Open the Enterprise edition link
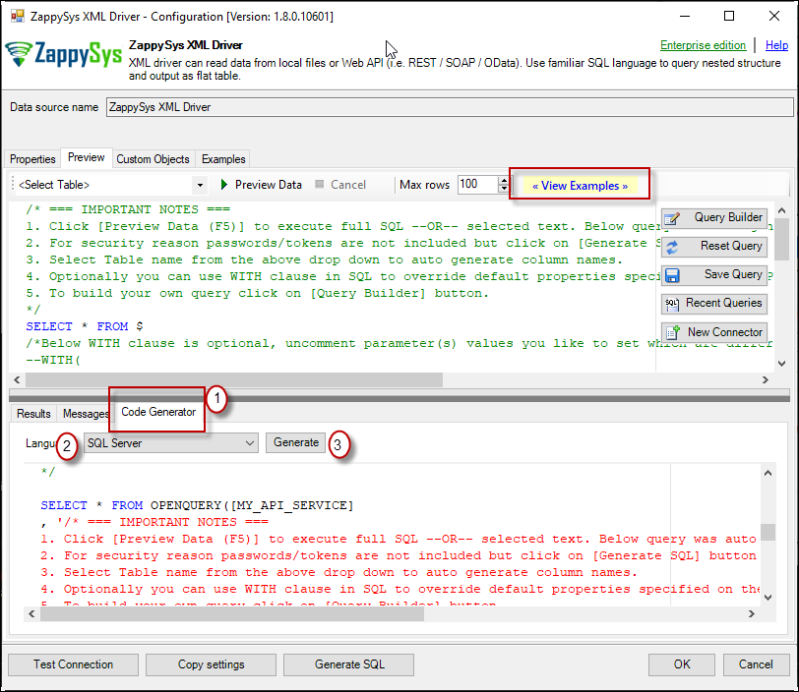This screenshot has height=692, width=799. pos(703,45)
